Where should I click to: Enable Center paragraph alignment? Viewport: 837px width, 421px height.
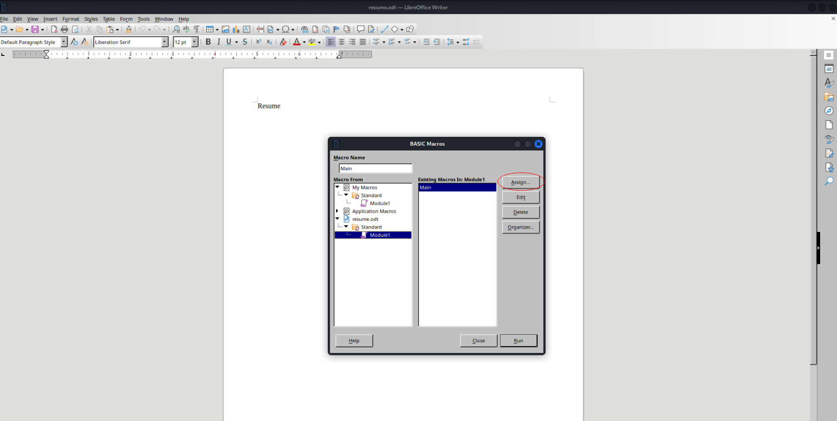(x=341, y=42)
